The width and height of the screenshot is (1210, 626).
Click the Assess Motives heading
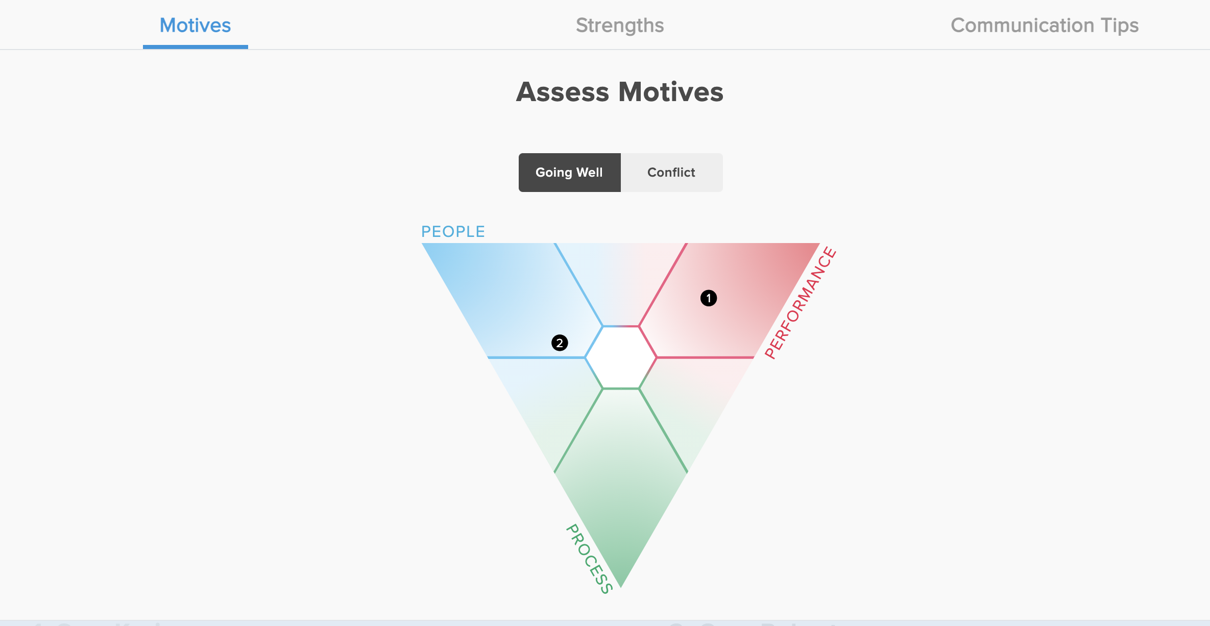[x=619, y=92]
